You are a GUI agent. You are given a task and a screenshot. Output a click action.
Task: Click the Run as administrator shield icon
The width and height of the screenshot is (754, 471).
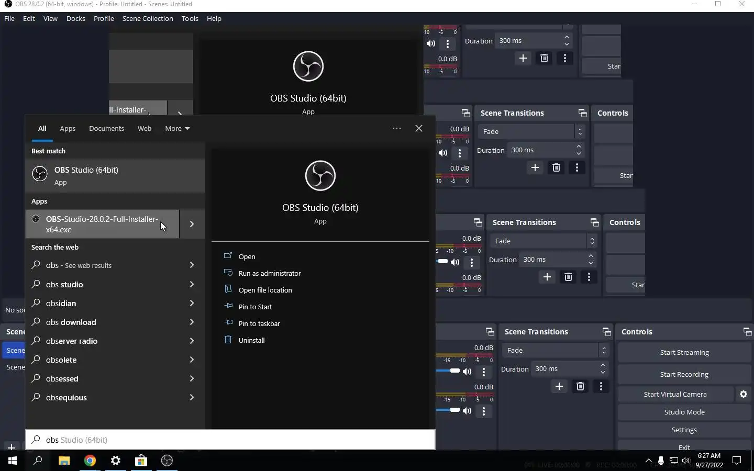click(x=228, y=273)
